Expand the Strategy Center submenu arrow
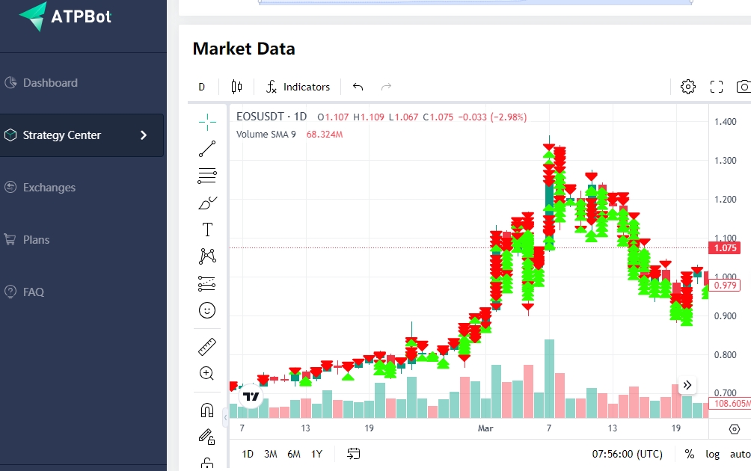 [x=144, y=135]
